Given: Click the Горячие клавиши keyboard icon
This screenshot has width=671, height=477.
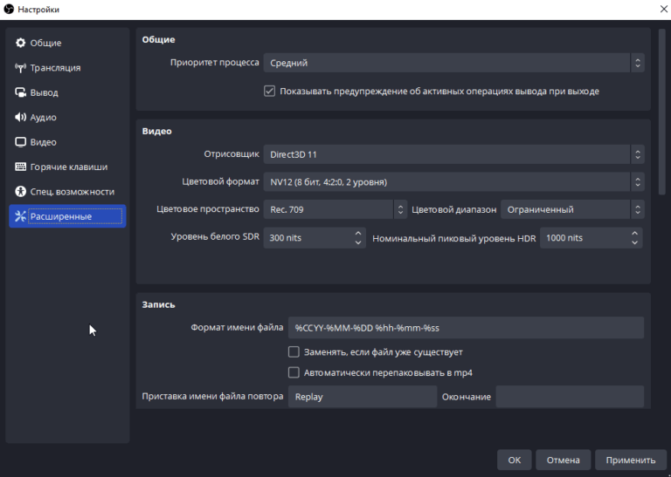Looking at the screenshot, I should coord(21,167).
